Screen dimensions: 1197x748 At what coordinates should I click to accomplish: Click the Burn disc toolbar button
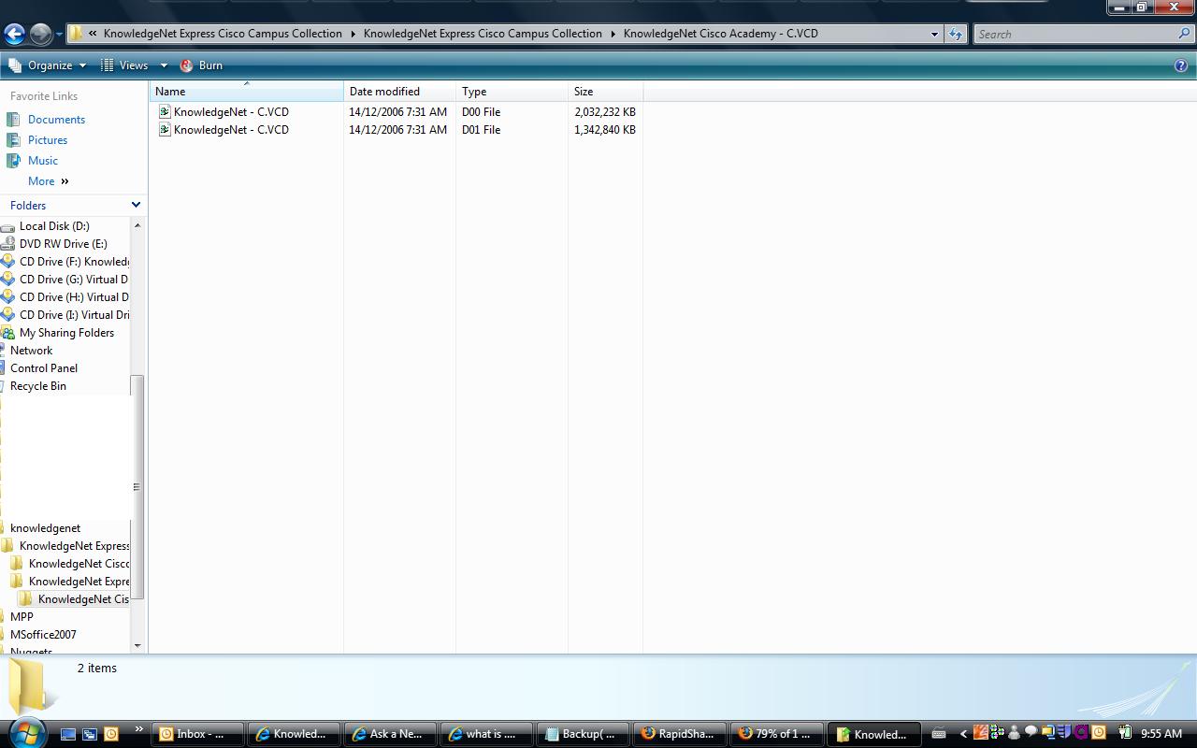pos(201,65)
